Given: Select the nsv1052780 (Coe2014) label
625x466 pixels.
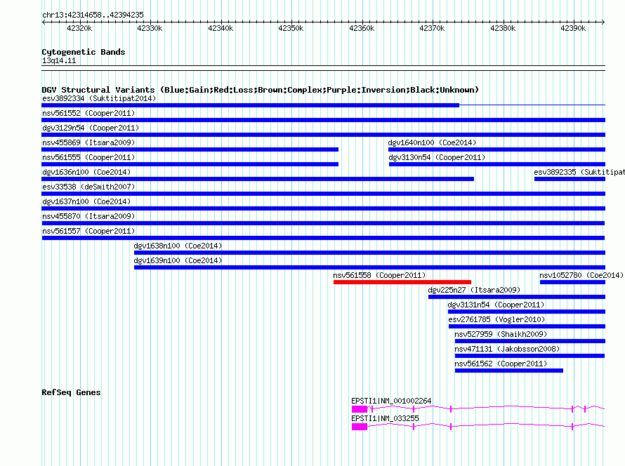Looking at the screenshot, I should coord(581,275).
